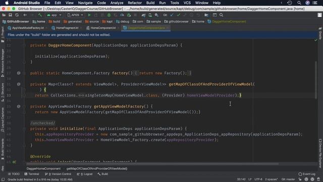Run the app with the green play icon
The width and height of the screenshot is (323, 182).
click(x=89, y=15)
